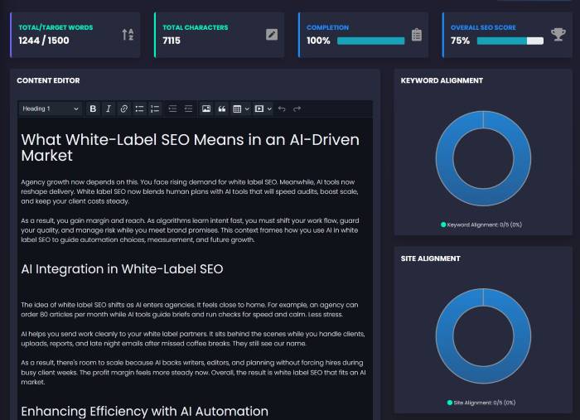Screen dimensions: 580x420
Task: Click the pencil icon on Total Characters card
Action: pos(272,35)
